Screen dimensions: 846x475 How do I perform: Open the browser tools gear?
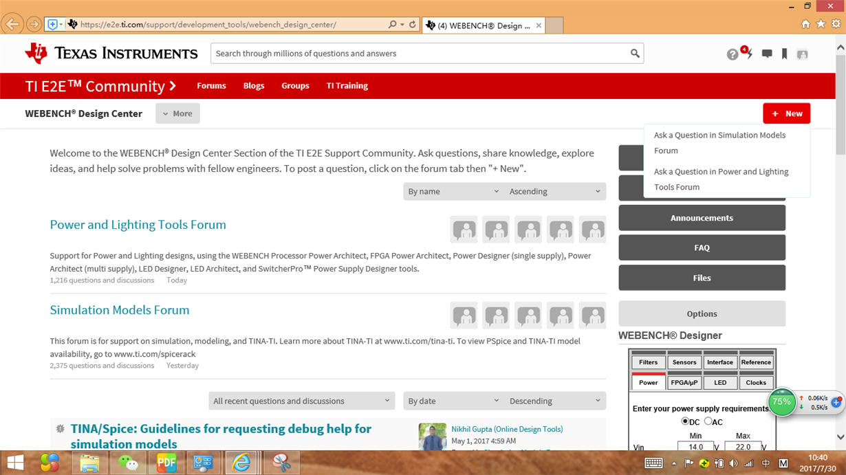pos(836,24)
